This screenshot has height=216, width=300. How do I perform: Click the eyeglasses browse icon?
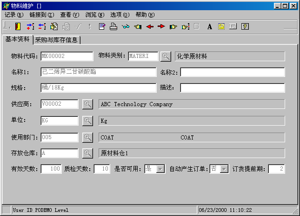coord(125,26)
